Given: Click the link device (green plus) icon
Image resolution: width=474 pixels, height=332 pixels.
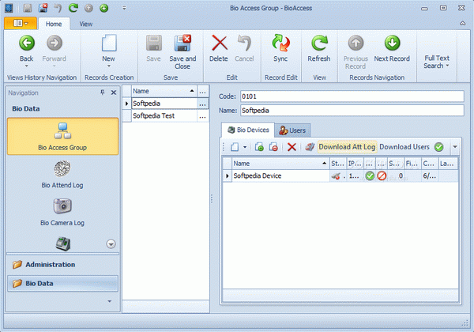Looking at the screenshot, I should 259,147.
